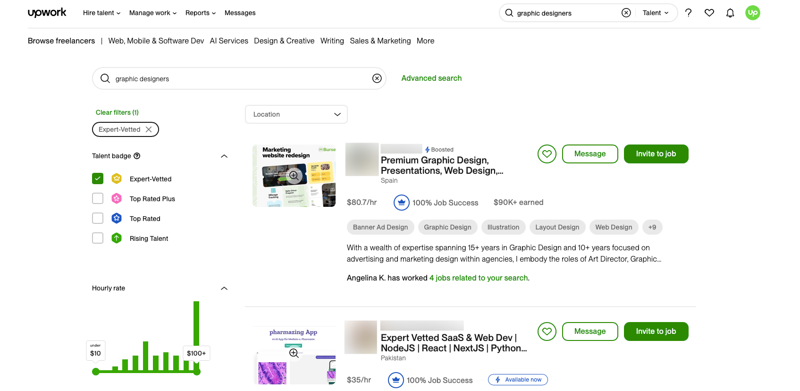Open the More categories menu

[425, 41]
